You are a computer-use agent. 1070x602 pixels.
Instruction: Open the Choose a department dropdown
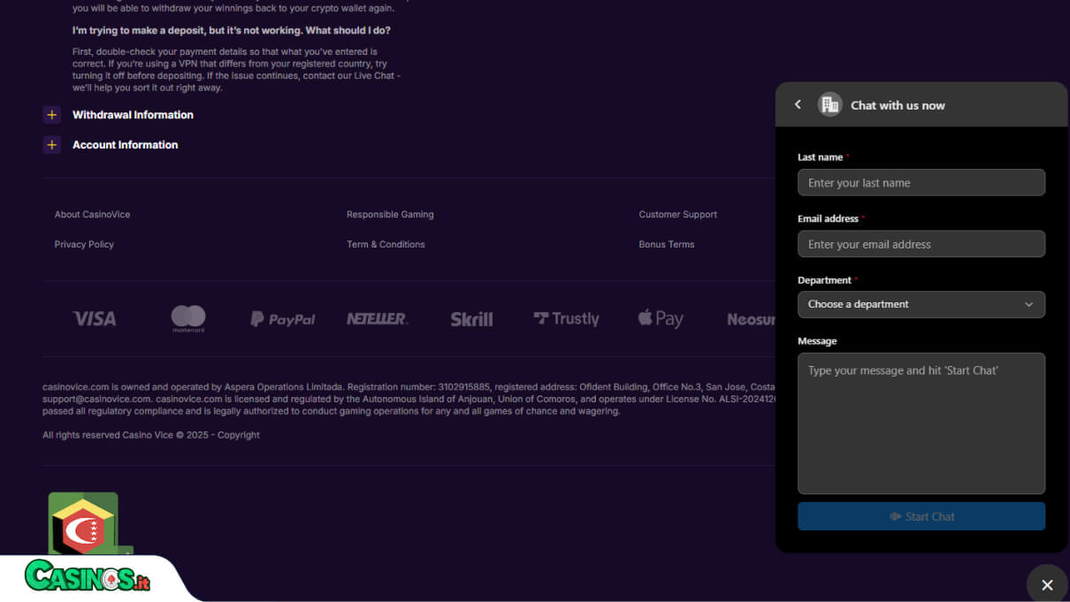click(921, 304)
